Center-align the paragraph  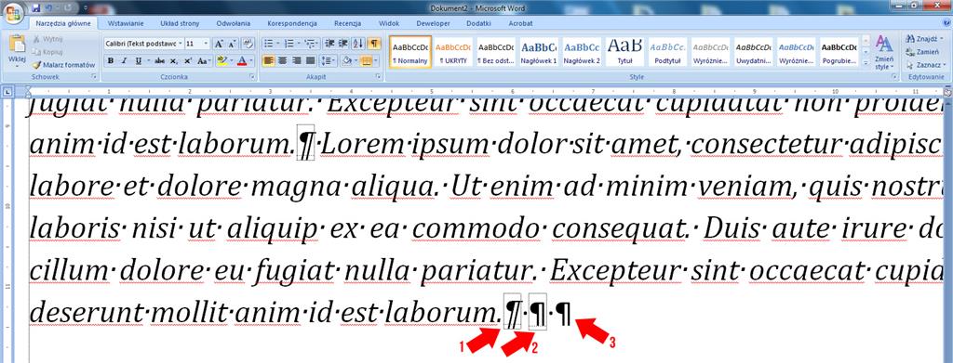click(x=283, y=60)
